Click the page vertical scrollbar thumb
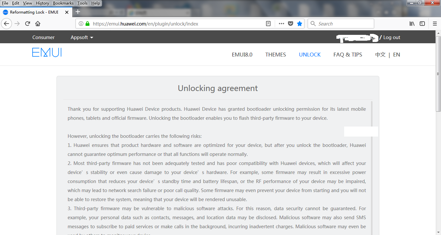Image resolution: width=441 pixels, height=235 pixels. (x=438, y=74)
